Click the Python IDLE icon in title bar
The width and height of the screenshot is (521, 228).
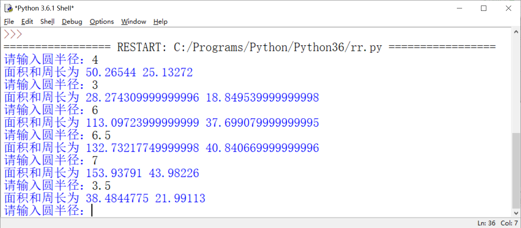(x=8, y=8)
